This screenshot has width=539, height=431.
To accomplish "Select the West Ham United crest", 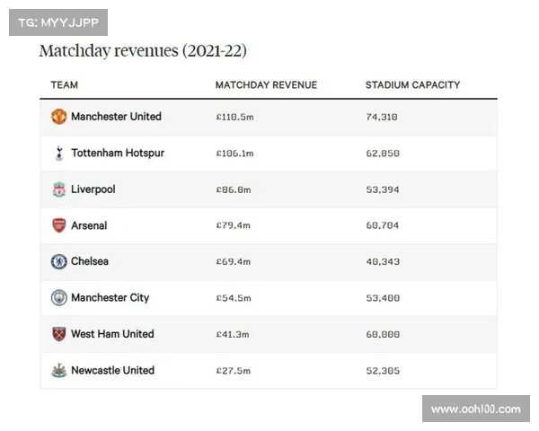I will pos(59,334).
